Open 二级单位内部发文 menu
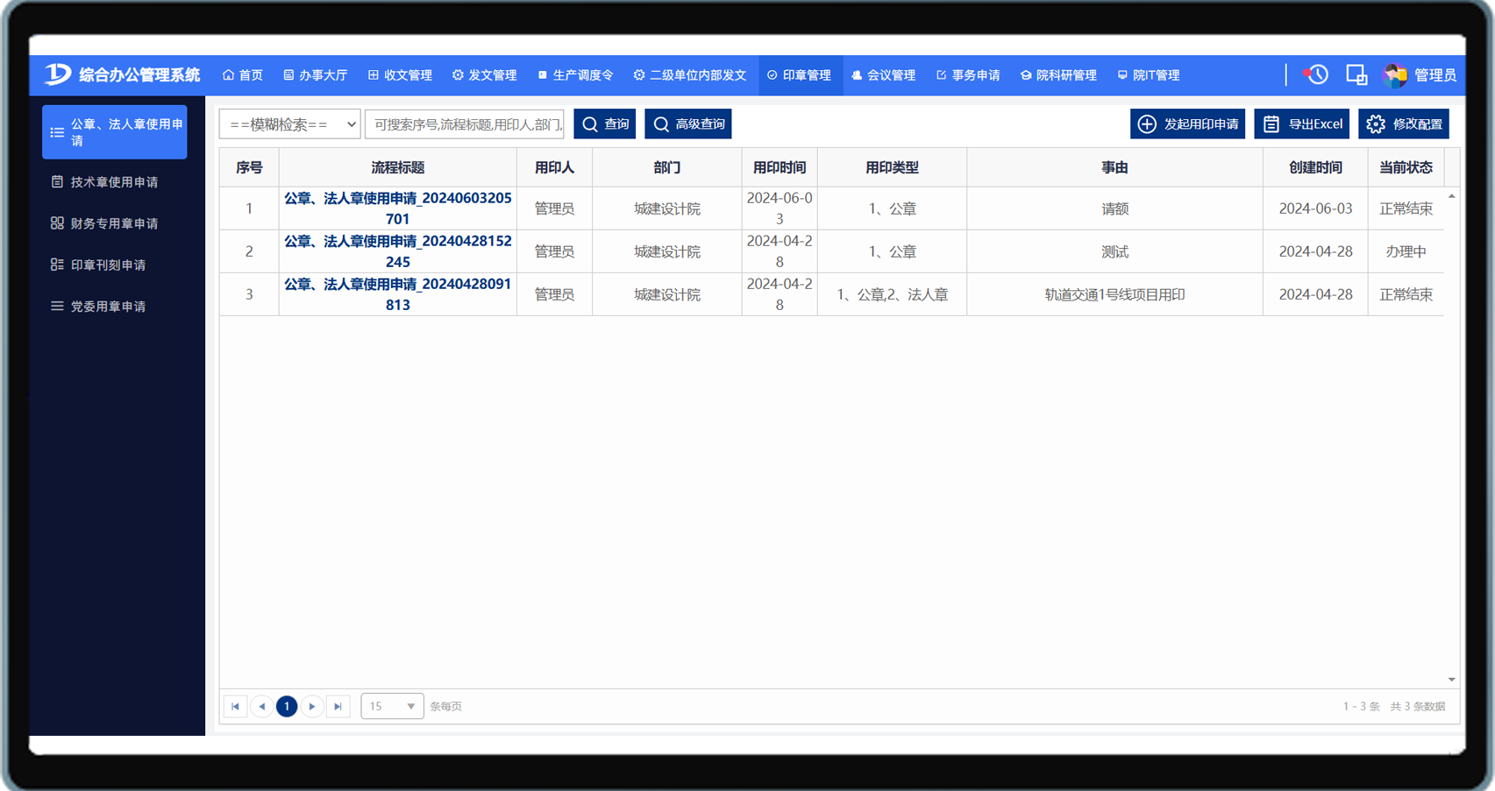 click(690, 75)
